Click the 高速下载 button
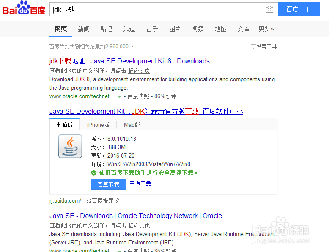Viewport: 329px width, 252px height. pos(108,184)
